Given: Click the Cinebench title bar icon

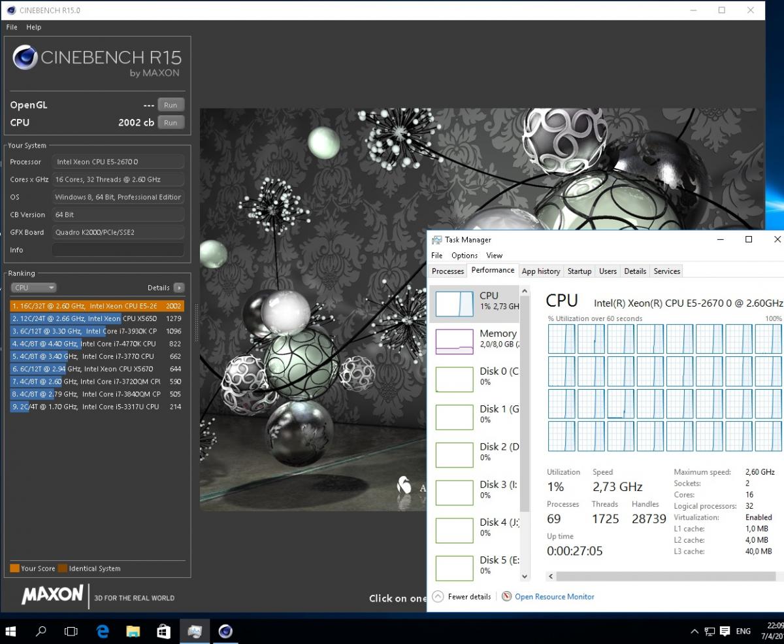Looking at the screenshot, I should [x=10, y=10].
